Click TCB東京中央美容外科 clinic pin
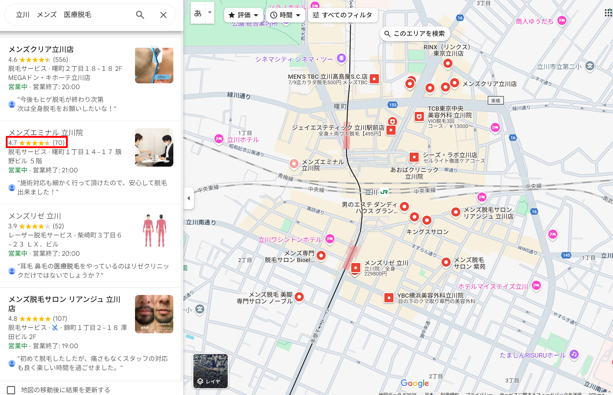This screenshot has width=613, height=395. click(x=419, y=116)
